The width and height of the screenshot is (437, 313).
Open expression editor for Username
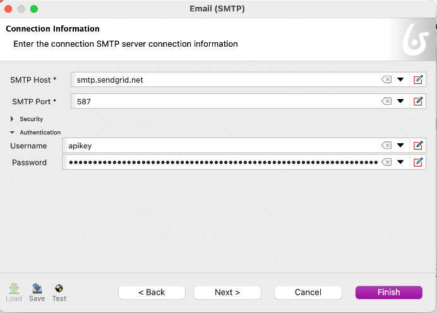pos(418,146)
